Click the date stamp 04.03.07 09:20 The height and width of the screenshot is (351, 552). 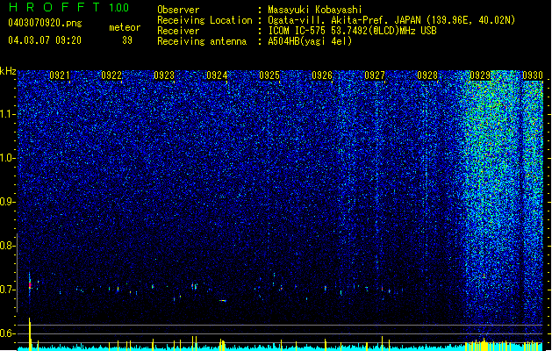point(45,40)
